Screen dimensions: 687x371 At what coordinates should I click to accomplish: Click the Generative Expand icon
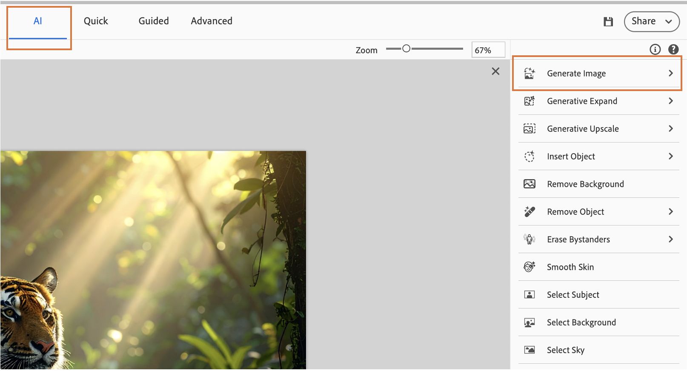point(530,101)
